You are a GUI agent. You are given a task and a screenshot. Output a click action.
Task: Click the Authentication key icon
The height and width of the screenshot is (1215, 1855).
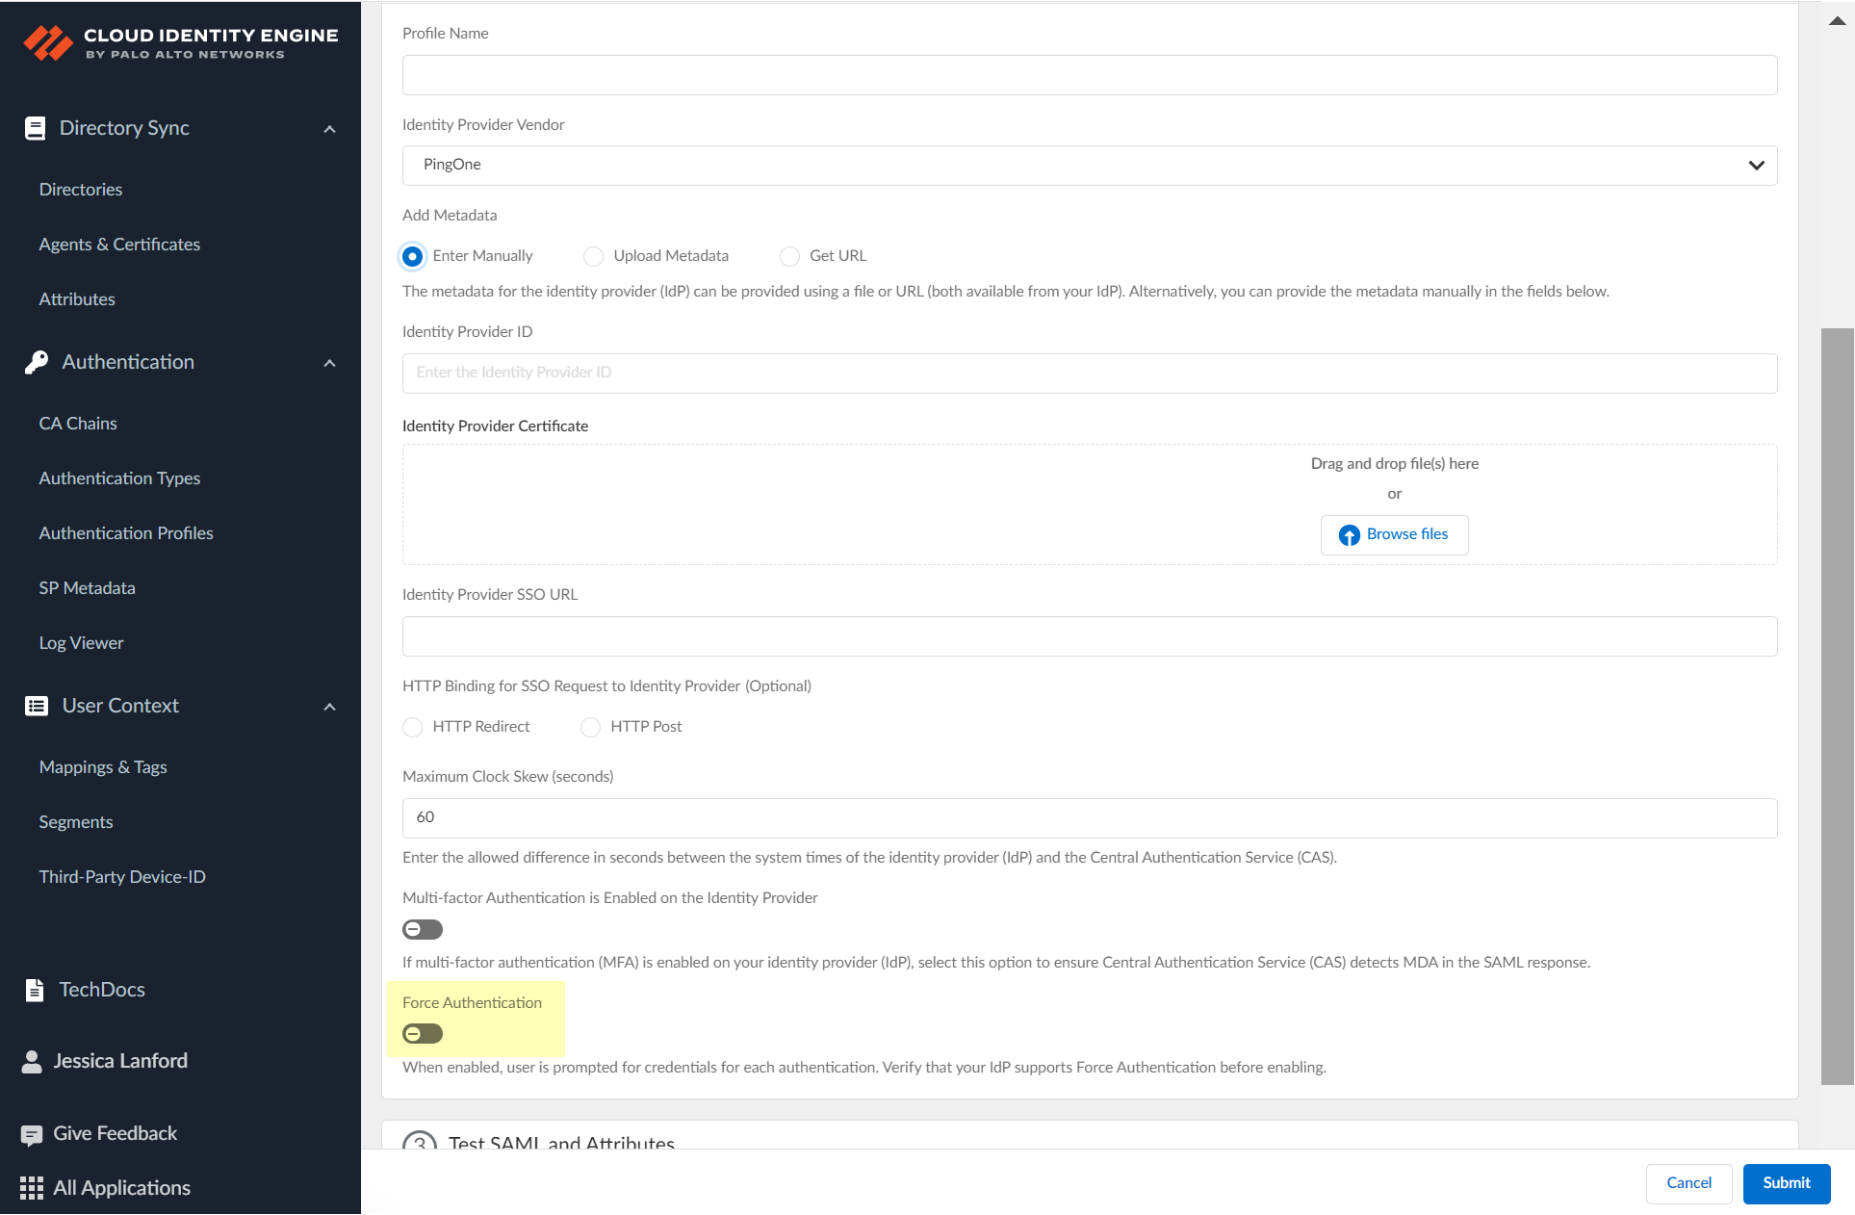pyautogui.click(x=37, y=362)
